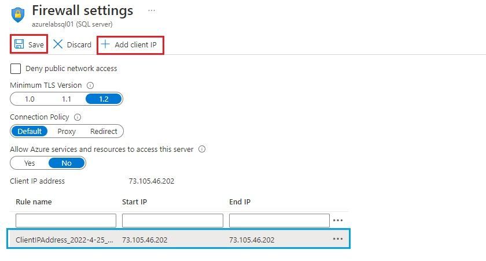486x261 pixels.
Task: Click the Start IP input field
Action: coord(172,221)
